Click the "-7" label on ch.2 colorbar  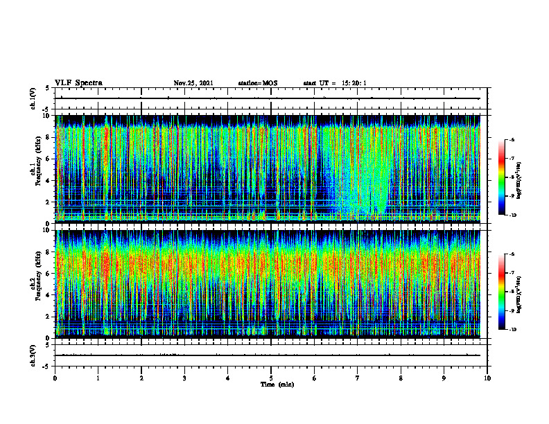tap(512, 273)
